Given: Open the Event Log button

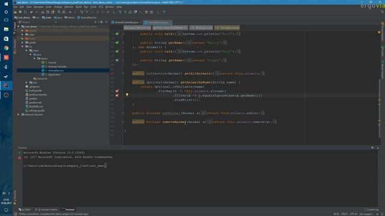Looking at the screenshot, I should coord(372,209).
